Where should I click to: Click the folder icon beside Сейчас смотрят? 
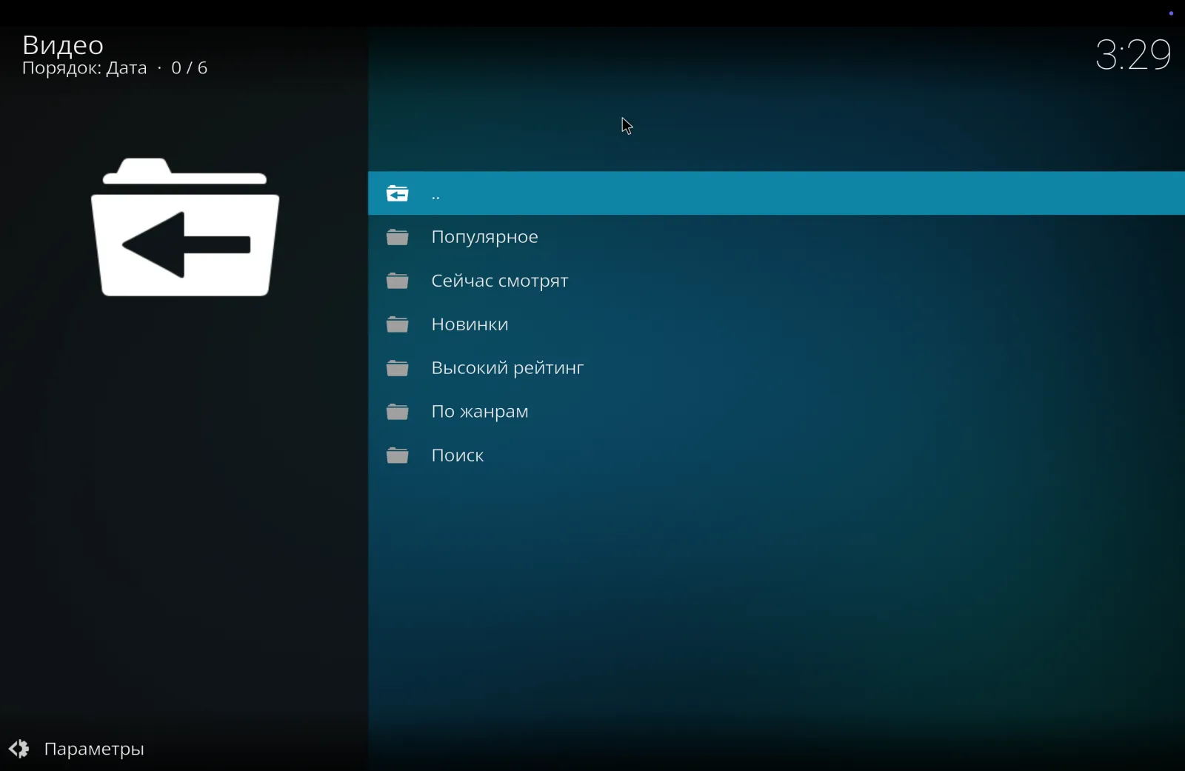[x=398, y=281]
